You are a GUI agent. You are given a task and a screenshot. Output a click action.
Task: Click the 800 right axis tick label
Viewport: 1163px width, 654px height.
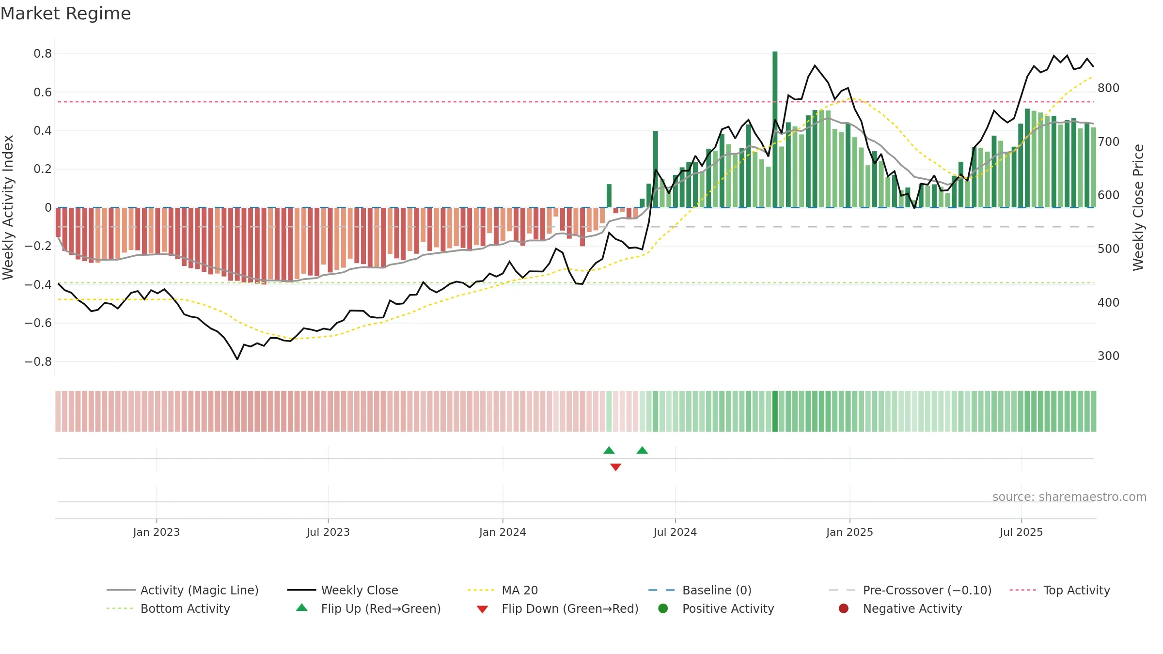point(1109,88)
